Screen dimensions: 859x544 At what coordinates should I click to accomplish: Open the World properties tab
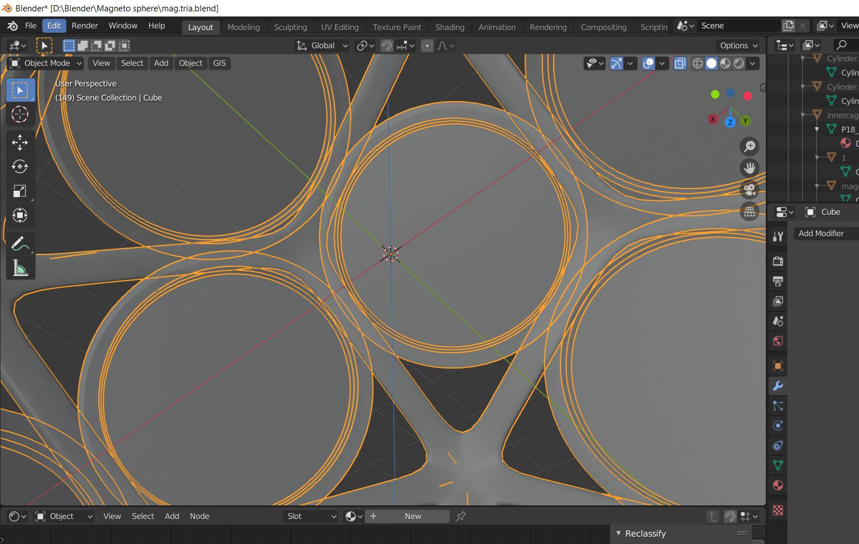point(778,341)
